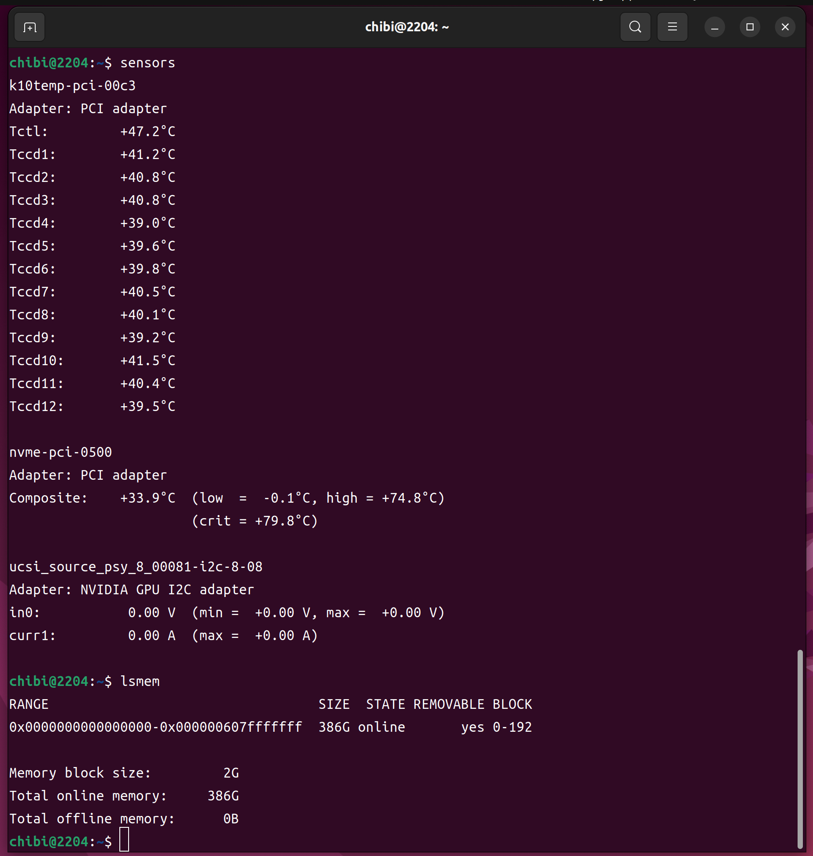Click the Tccd12 +39.5°C reading
This screenshot has width=813, height=856.
point(148,407)
